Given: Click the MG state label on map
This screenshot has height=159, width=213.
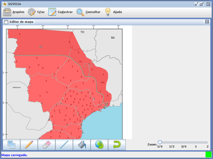Looking at the screenshot, I should click(x=103, y=82).
